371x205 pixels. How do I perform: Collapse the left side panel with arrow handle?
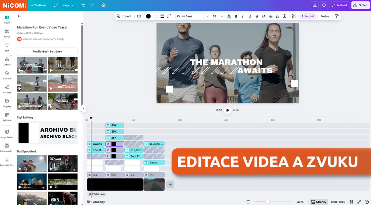pyautogui.click(x=83, y=108)
